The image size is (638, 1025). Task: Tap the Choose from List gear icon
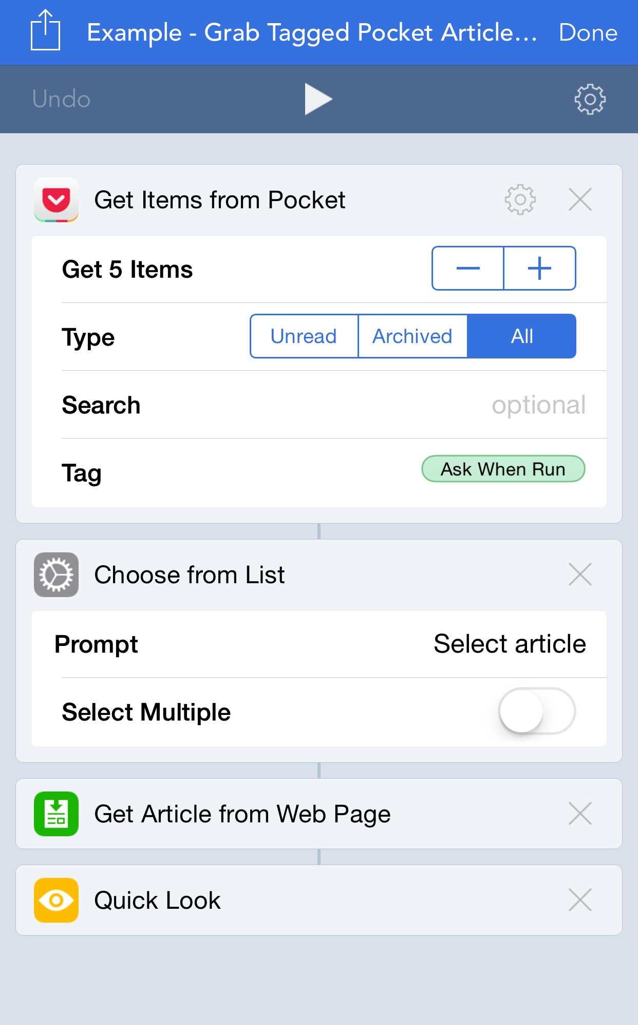[56, 574]
